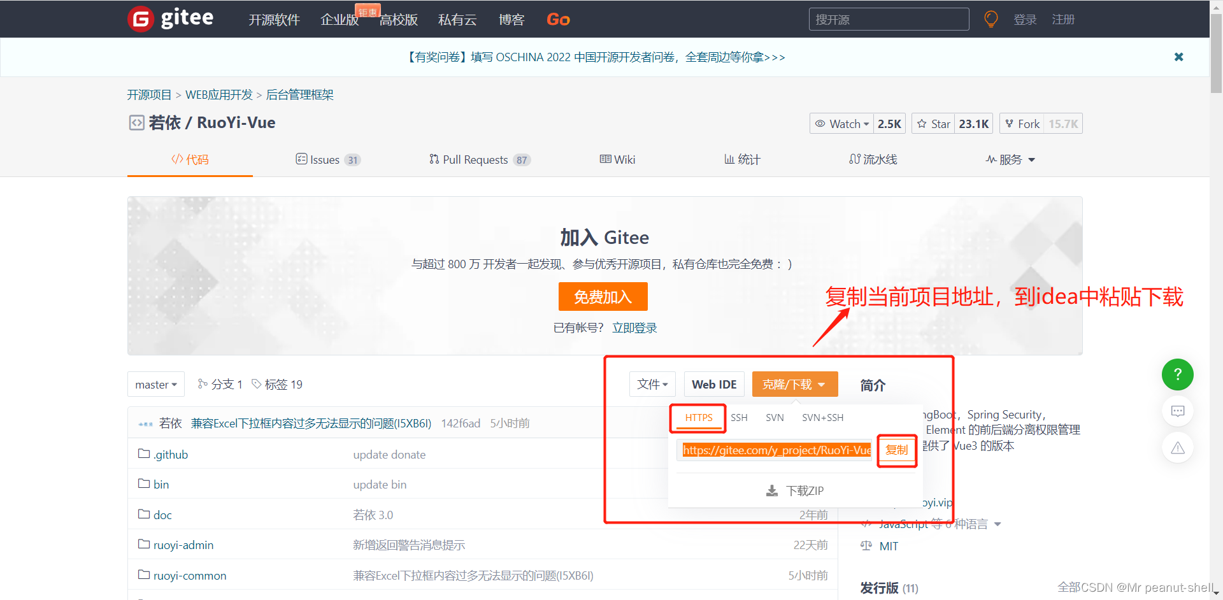
Task: Click the Gitee logo
Action: [171, 18]
